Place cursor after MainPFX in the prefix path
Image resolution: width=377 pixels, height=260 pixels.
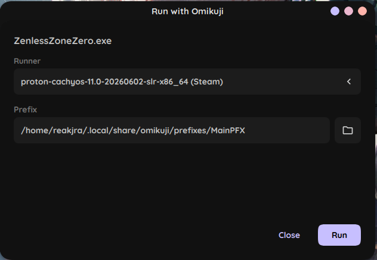click(246, 130)
